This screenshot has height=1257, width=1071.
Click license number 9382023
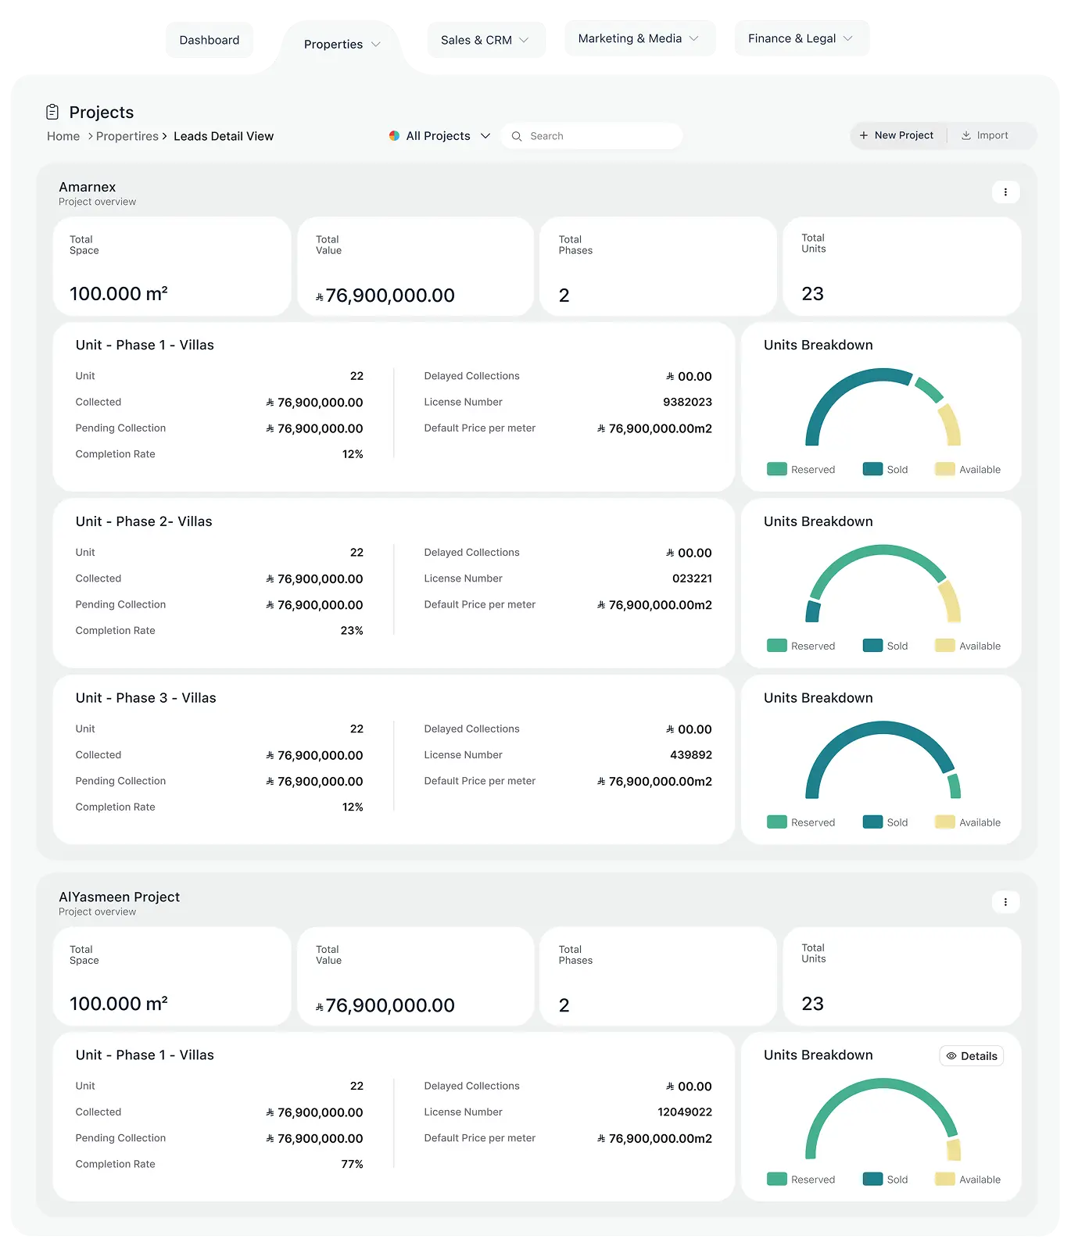click(687, 402)
